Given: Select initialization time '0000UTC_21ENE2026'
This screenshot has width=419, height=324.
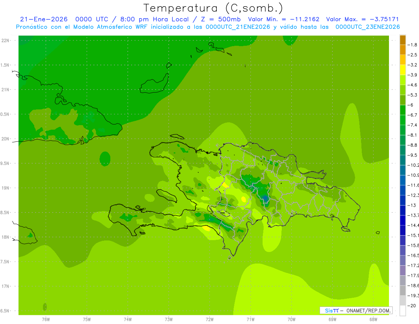Looking at the screenshot, I should (238, 27).
